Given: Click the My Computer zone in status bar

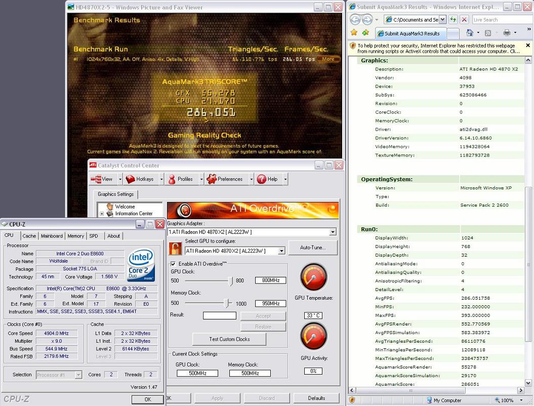Looking at the screenshot, I should [x=444, y=400].
